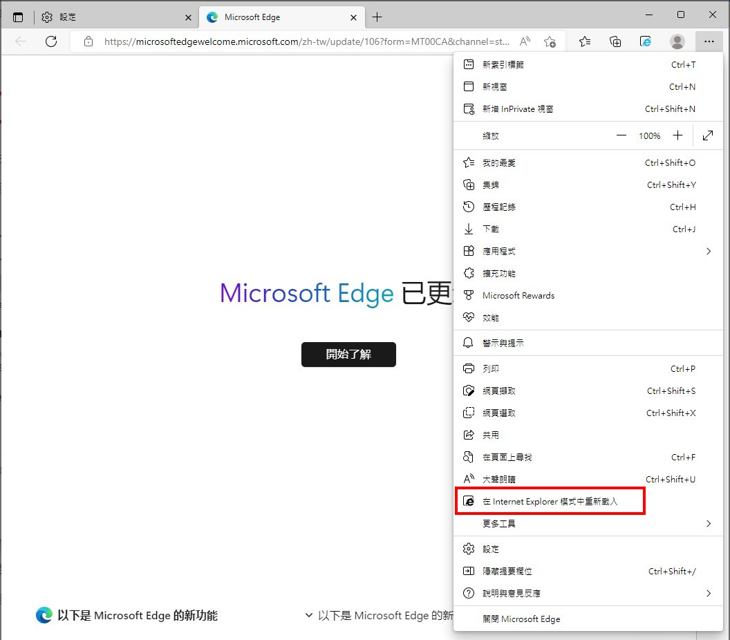Click the Edge logo beside 以下是 Microsoft Edge 的新功能

click(44, 615)
